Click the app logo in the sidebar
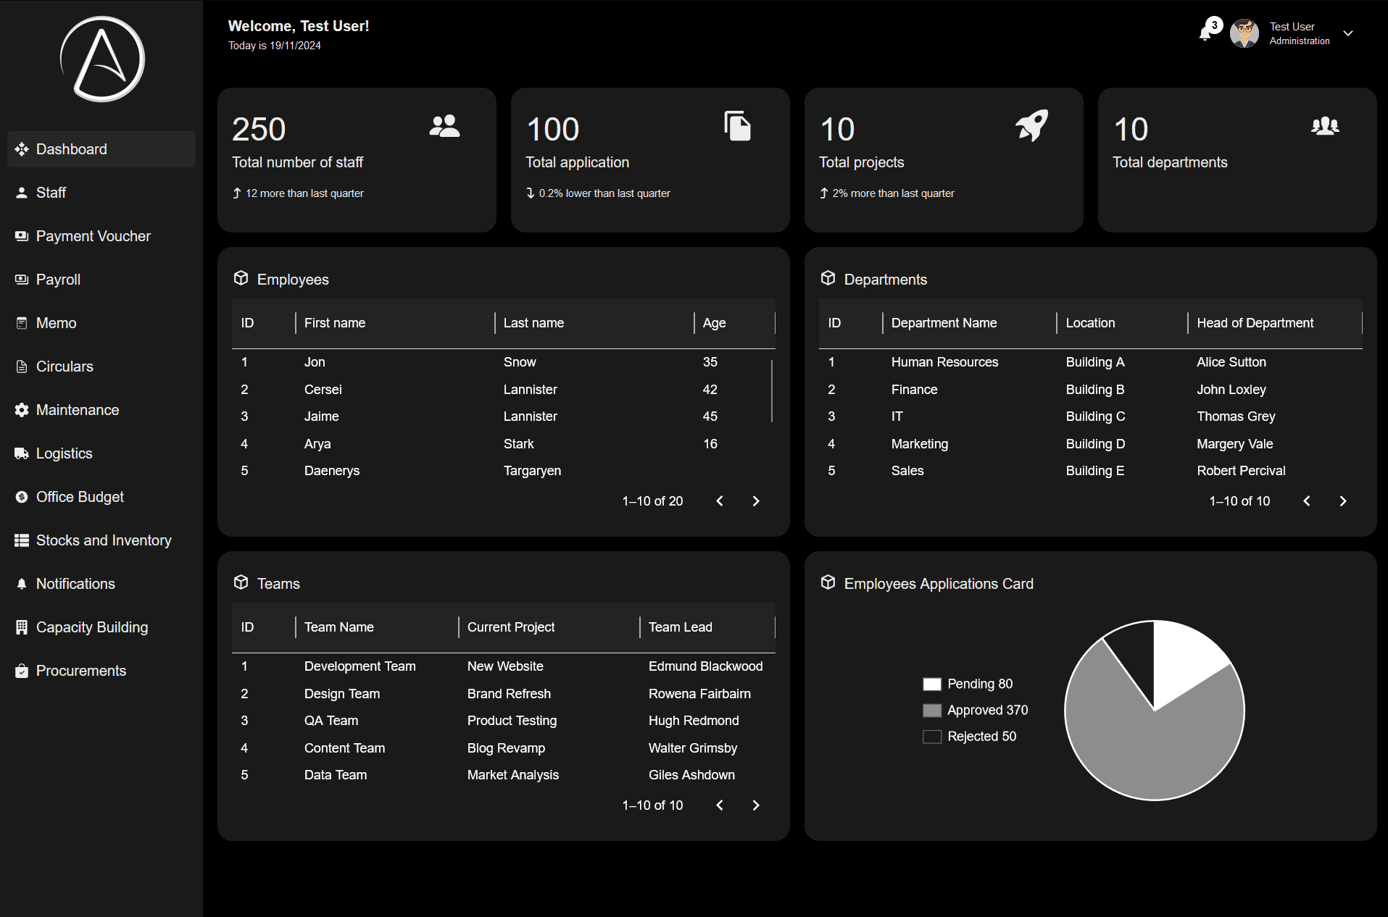This screenshot has height=917, width=1388. click(x=102, y=59)
